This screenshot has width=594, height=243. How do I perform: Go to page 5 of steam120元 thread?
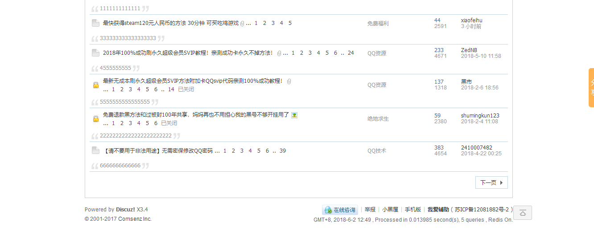tap(290, 23)
